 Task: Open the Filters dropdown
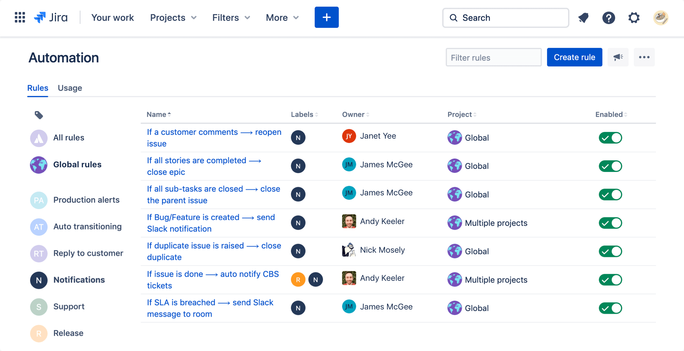click(x=231, y=18)
